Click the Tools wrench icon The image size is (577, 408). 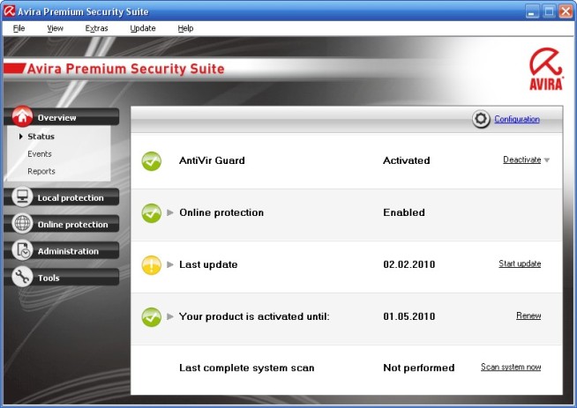(23, 278)
